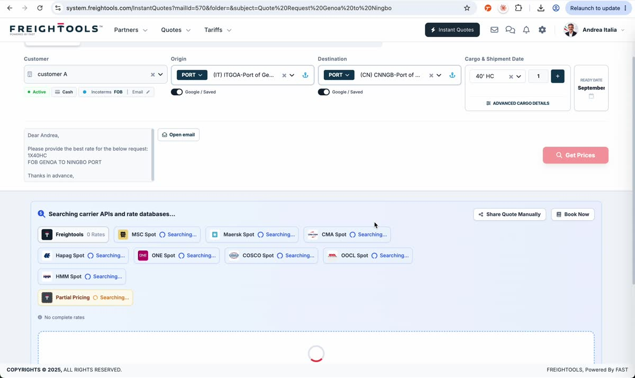Click the Get Prices button

coord(575,155)
